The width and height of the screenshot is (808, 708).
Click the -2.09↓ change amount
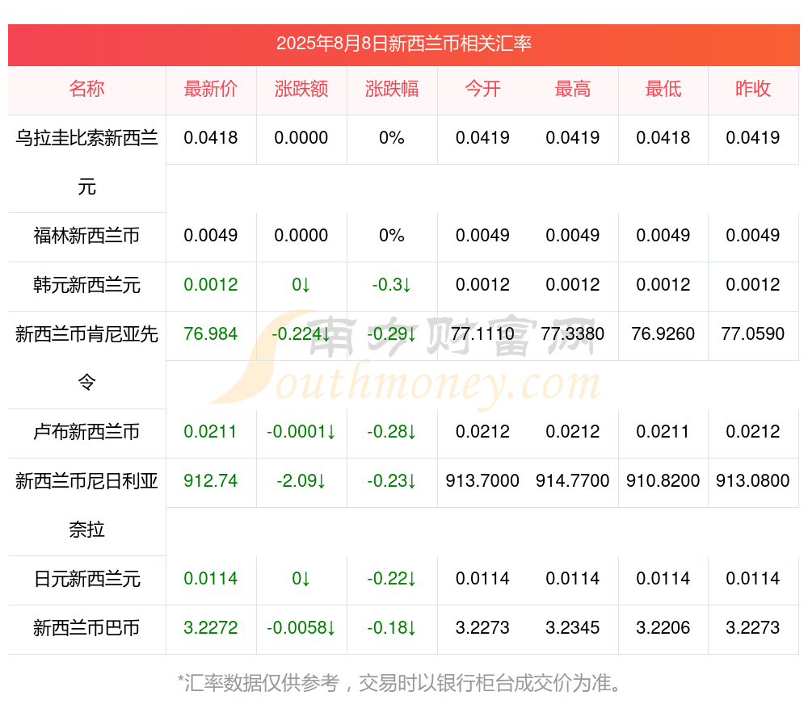pos(301,480)
